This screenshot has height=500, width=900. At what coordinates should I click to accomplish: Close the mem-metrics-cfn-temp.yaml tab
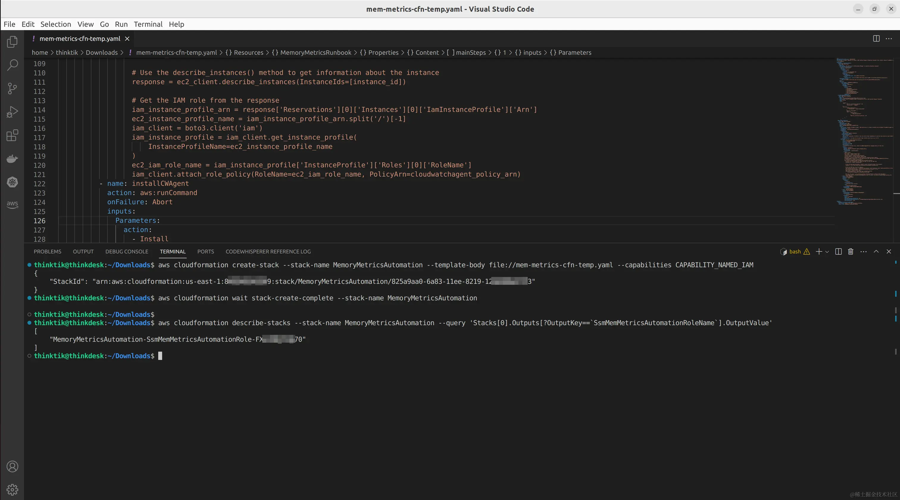click(x=127, y=39)
